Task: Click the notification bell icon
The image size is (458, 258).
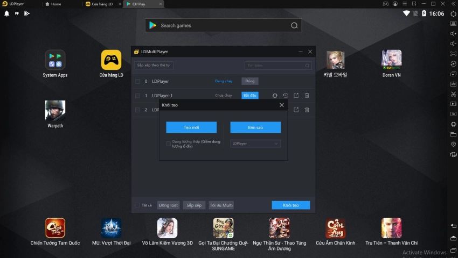Action: (6, 13)
